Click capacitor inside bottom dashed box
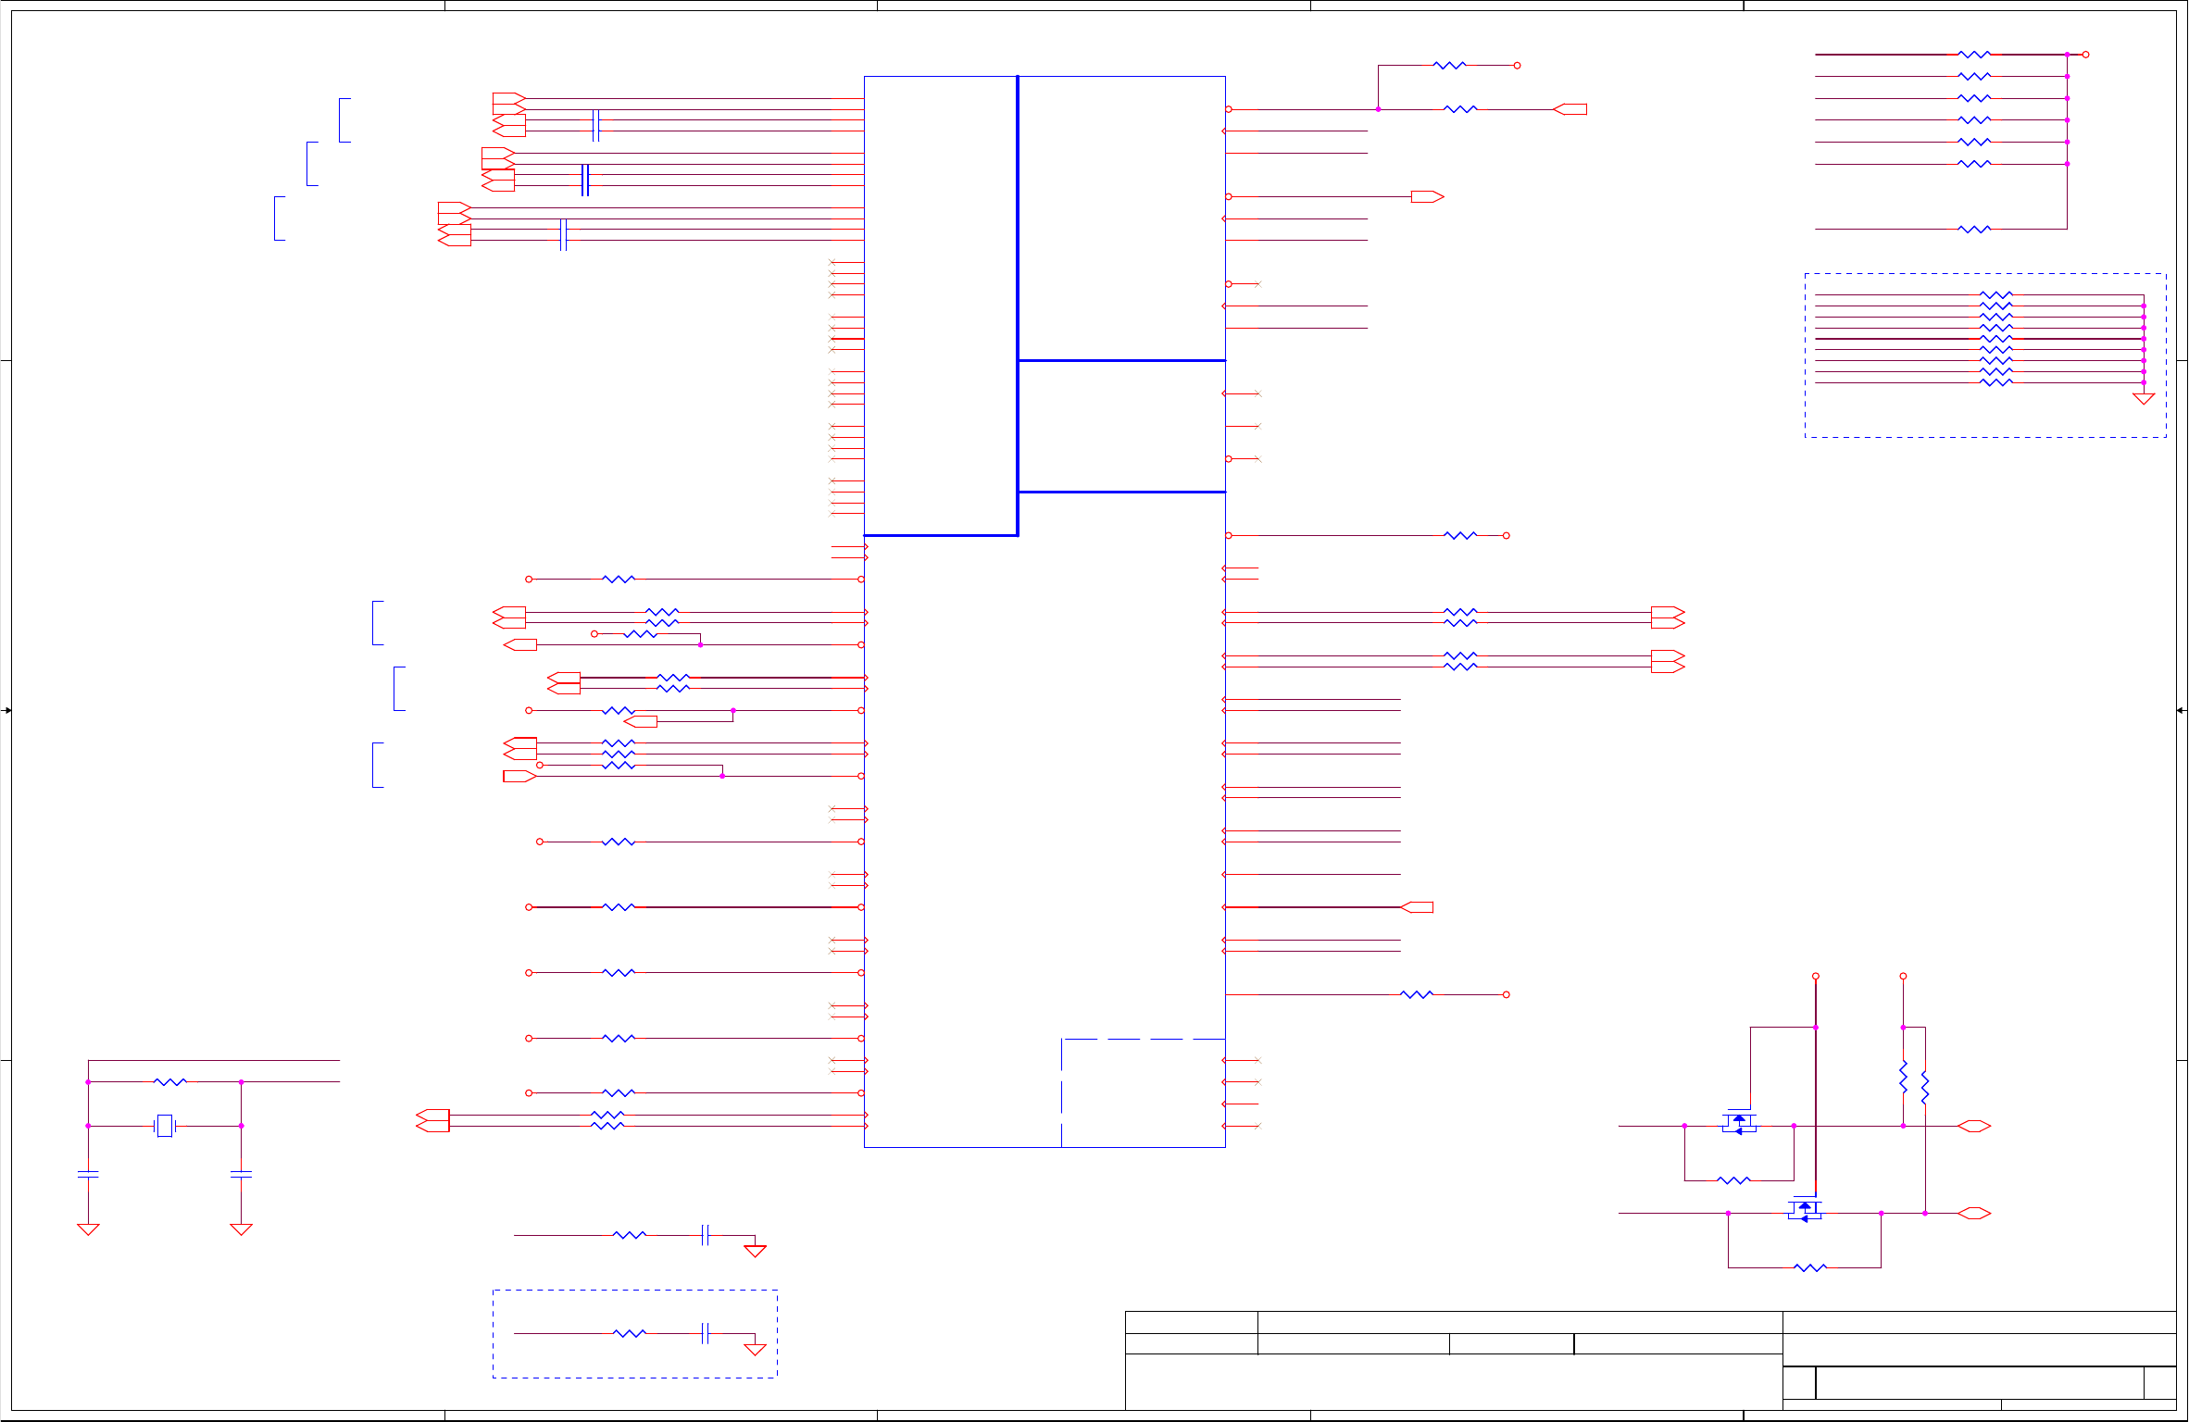This screenshot has height=1422, width=2189. tap(706, 1333)
